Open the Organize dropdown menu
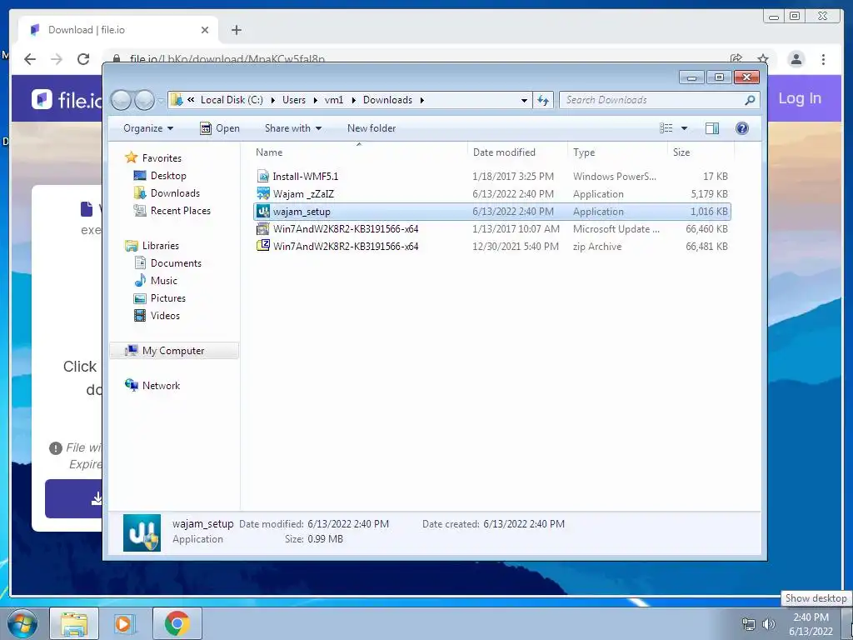Image resolution: width=853 pixels, height=640 pixels. [x=148, y=128]
